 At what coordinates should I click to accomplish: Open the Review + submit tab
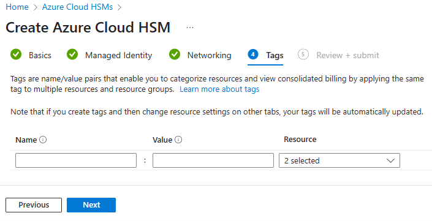(x=347, y=55)
